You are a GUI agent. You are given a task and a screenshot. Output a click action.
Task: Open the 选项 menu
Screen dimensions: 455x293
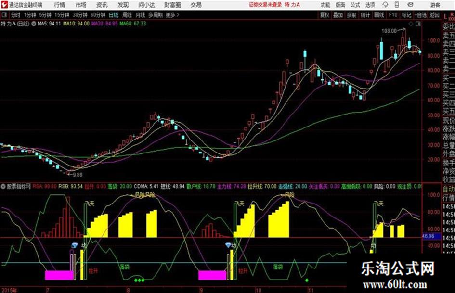coord(370,5)
